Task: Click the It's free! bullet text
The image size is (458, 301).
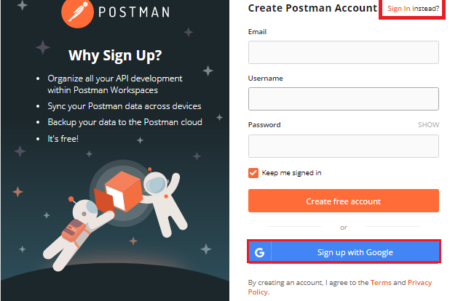Action: tap(63, 138)
